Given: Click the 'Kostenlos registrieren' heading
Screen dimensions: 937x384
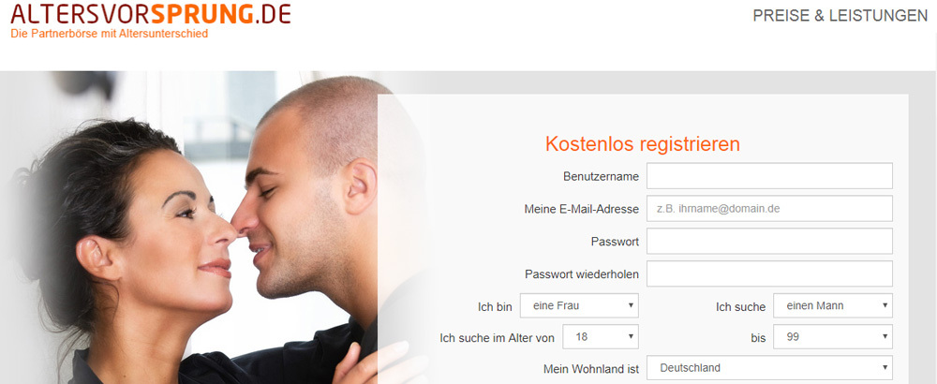Looking at the screenshot, I should click(x=643, y=144).
